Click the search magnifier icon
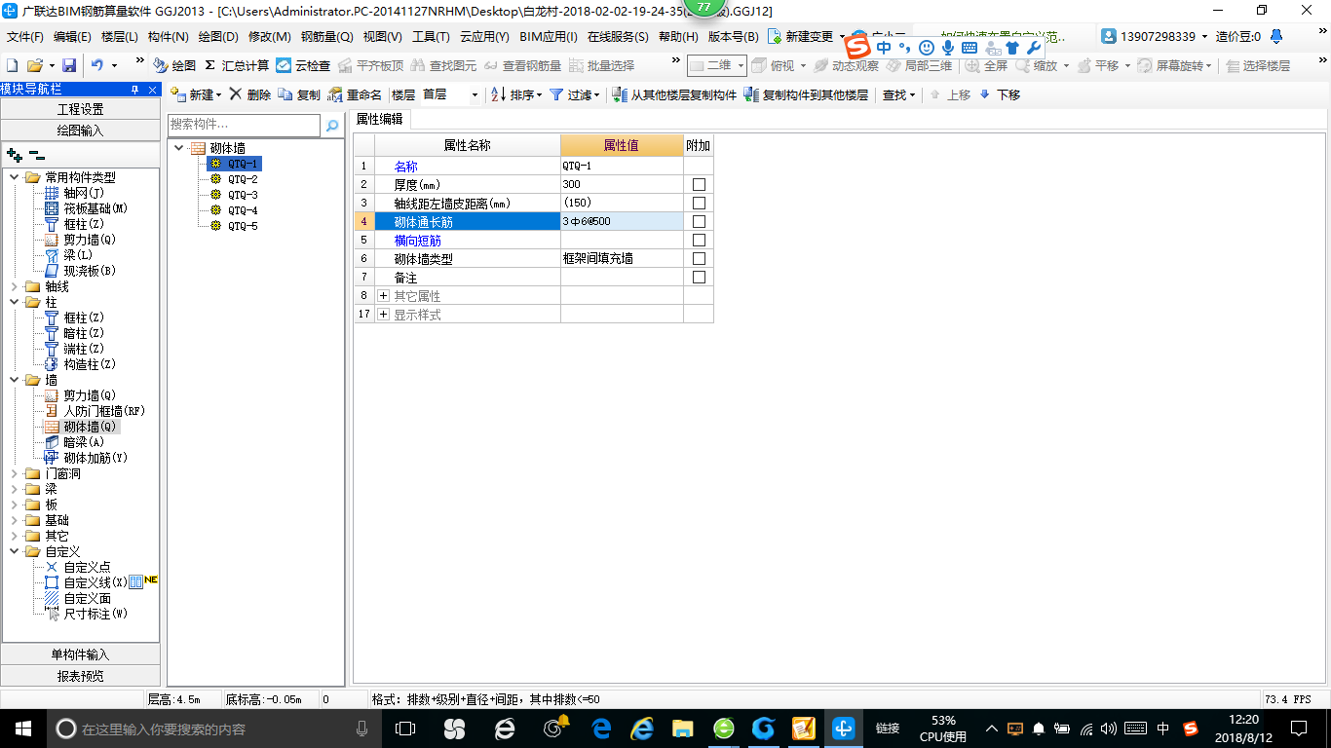 332,126
